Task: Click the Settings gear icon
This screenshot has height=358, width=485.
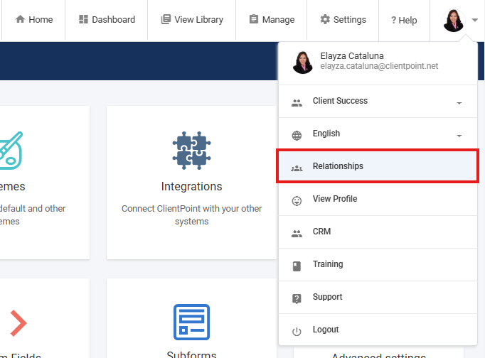Action: click(x=325, y=19)
